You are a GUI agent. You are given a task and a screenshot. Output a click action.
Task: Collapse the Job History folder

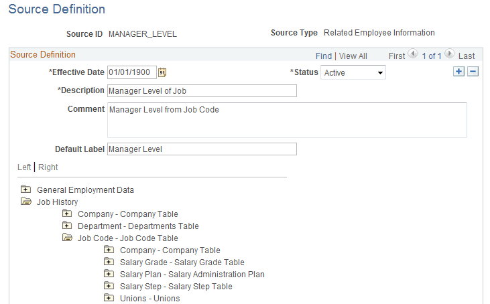point(26,202)
